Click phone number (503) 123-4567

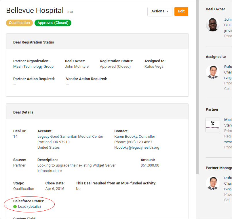(140, 142)
